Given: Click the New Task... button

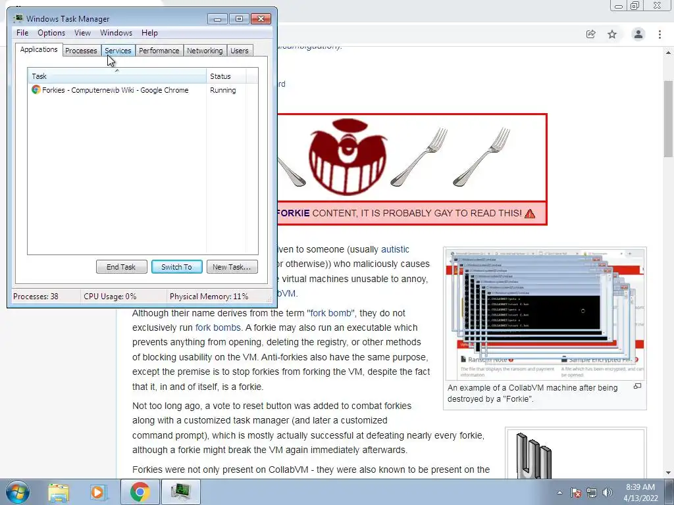Looking at the screenshot, I should (x=232, y=267).
